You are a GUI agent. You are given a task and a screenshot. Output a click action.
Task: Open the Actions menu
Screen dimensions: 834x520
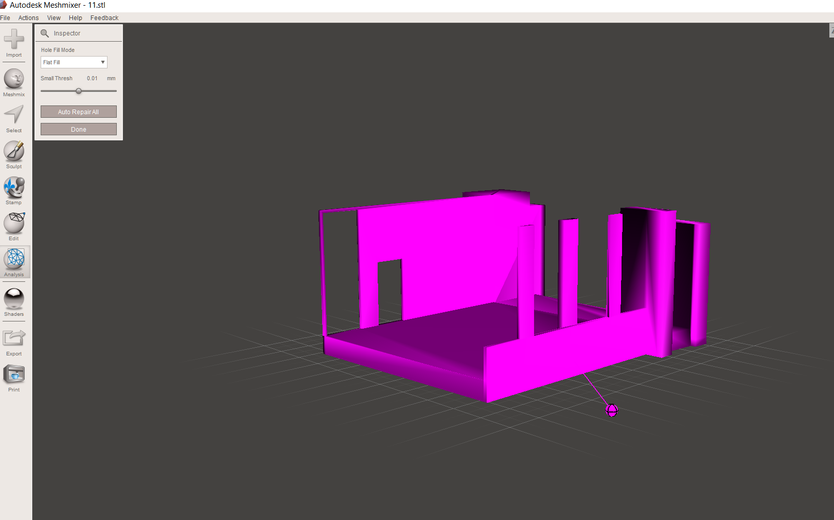point(28,17)
